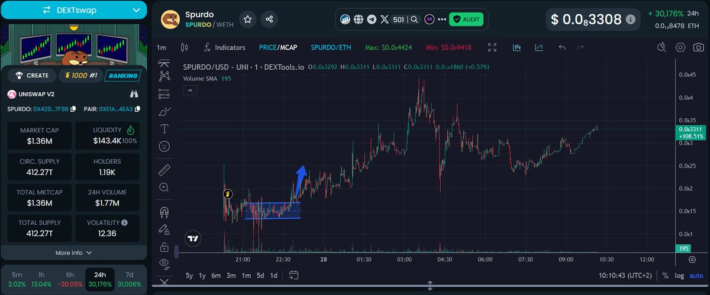Select the zoom in tool
This screenshot has width=710, height=295.
pos(164,187)
